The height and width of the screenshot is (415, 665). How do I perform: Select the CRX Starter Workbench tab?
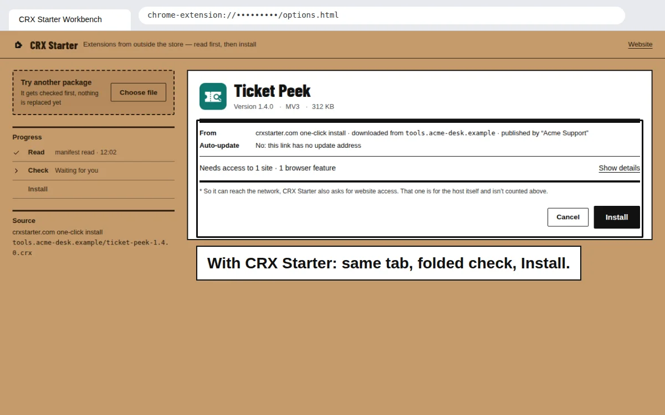tap(70, 19)
